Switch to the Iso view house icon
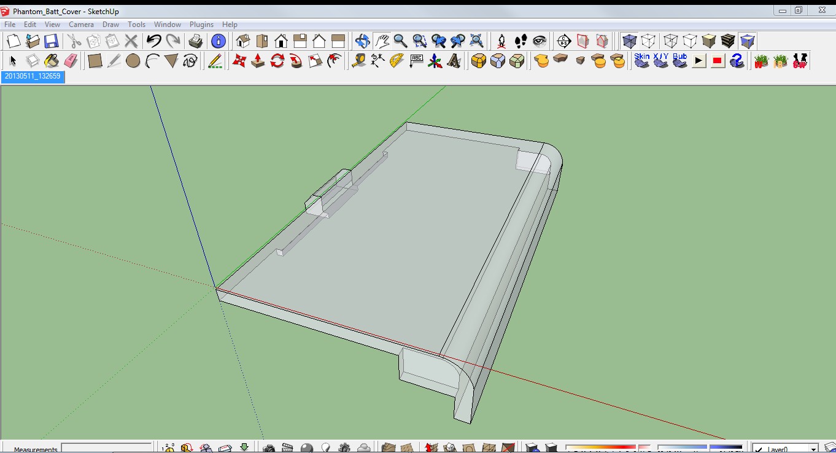 click(x=243, y=41)
